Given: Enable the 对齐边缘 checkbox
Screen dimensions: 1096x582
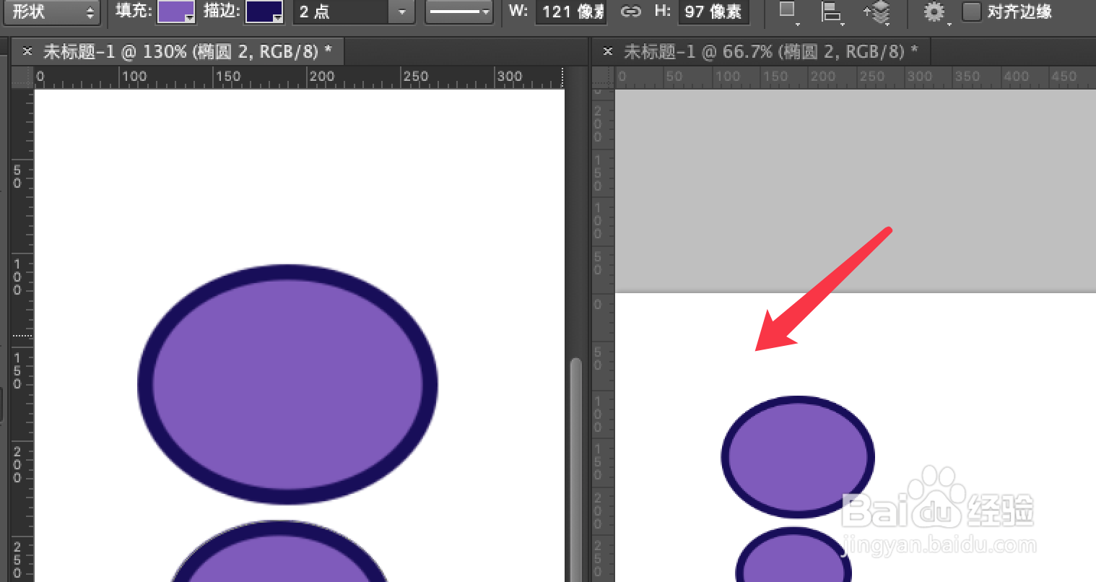Looking at the screenshot, I should coord(972,12).
